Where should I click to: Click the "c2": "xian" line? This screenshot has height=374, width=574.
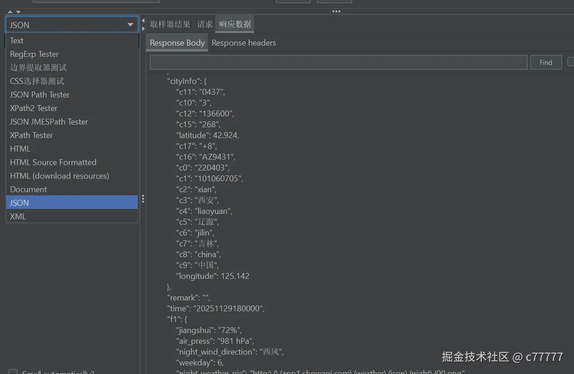197,189
